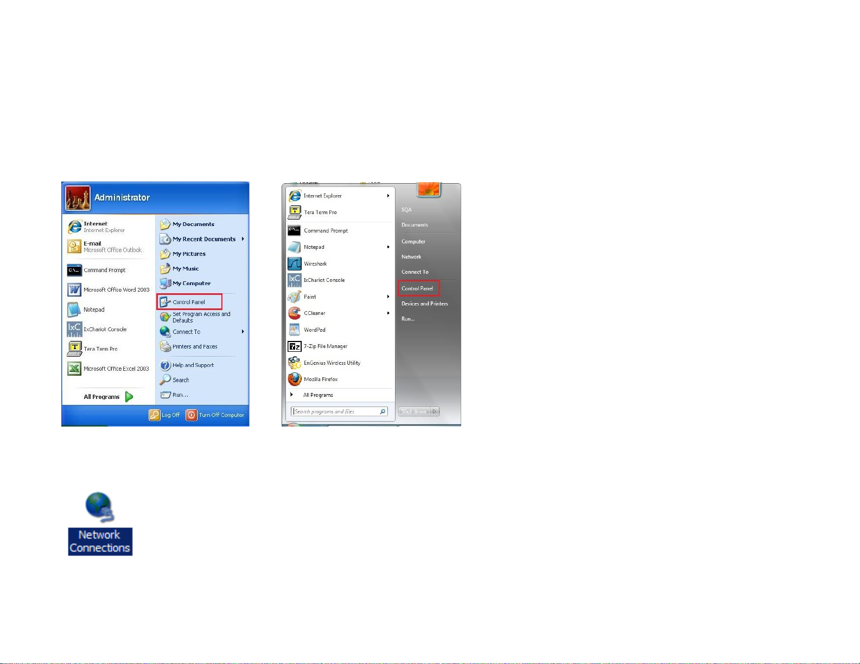Open Control Panel in the XP start menu
860x664 pixels.
click(189, 302)
